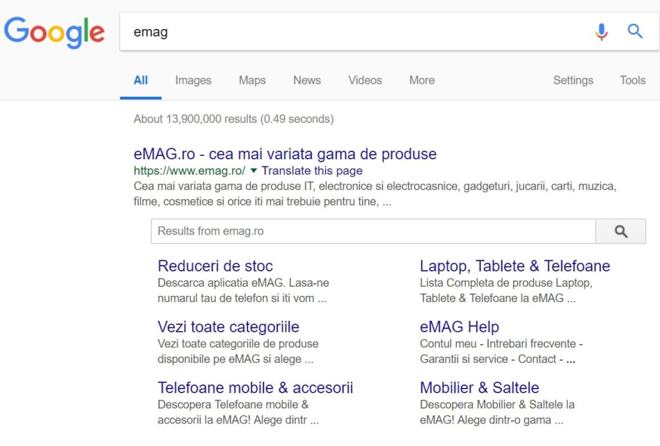
Task: Click the Translate this page link
Action: click(312, 171)
